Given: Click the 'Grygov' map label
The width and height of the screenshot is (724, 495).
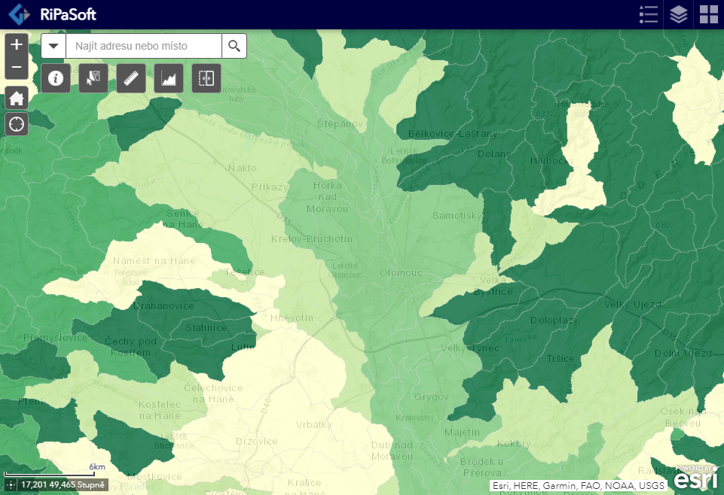Looking at the screenshot, I should 431,397.
